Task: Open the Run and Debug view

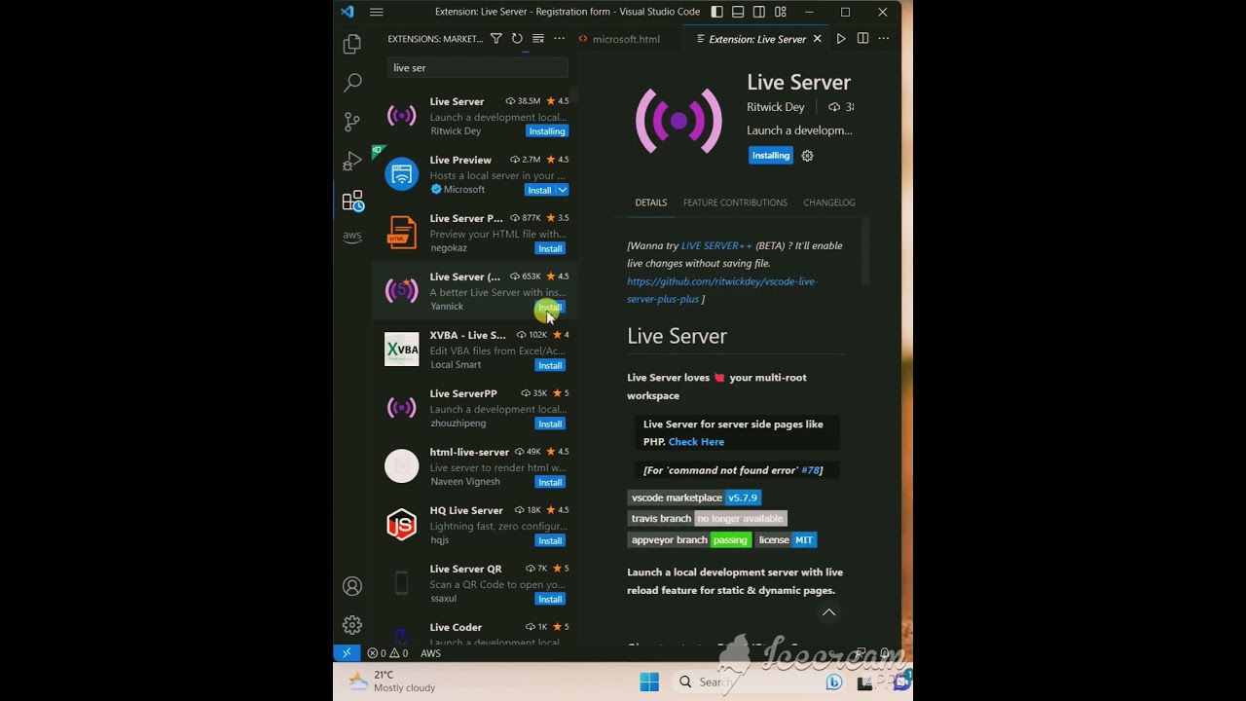Action: click(352, 162)
